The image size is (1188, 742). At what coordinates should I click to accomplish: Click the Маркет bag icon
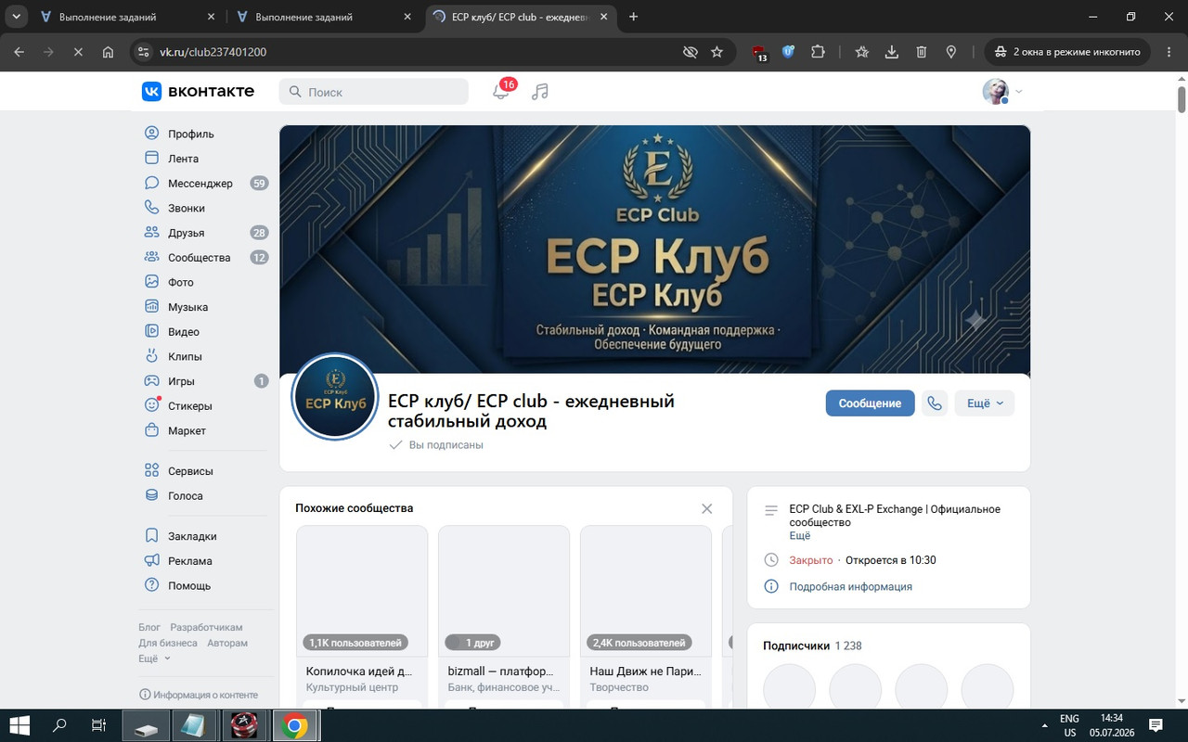pyautogui.click(x=152, y=430)
